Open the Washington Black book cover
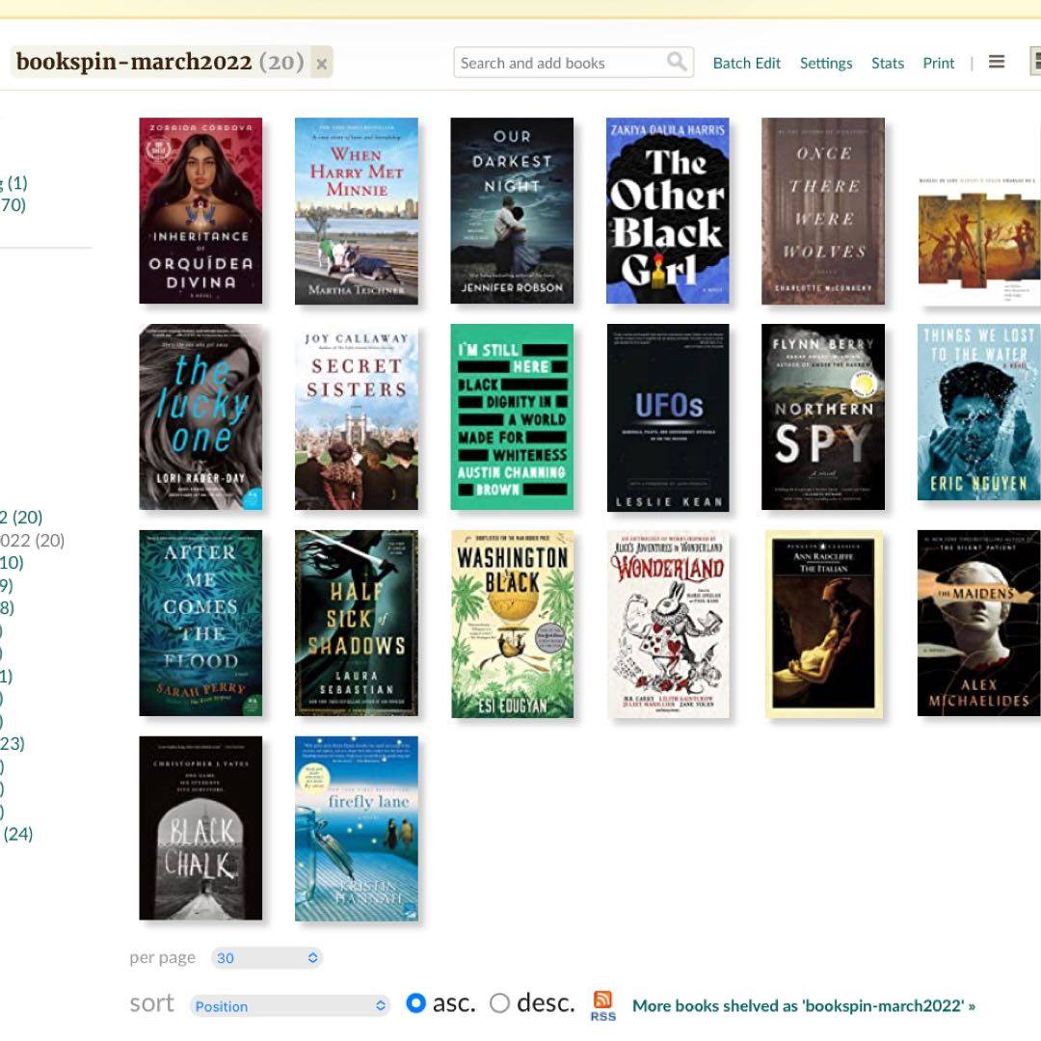The image size is (1041, 1041). click(512, 624)
